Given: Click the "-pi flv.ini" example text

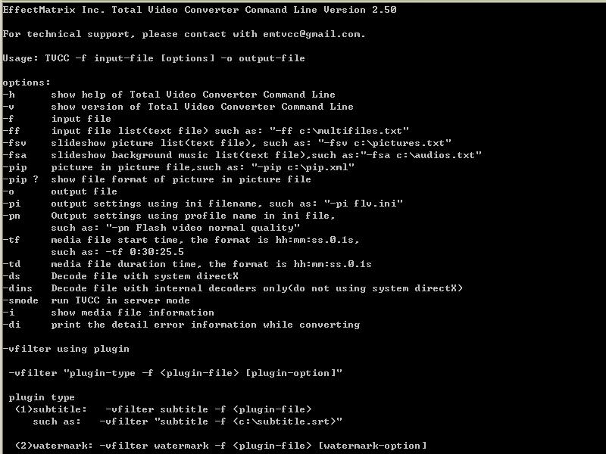Looking at the screenshot, I should (x=364, y=204).
